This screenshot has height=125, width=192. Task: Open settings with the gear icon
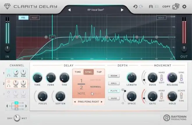pyautogui.click(x=184, y=6)
